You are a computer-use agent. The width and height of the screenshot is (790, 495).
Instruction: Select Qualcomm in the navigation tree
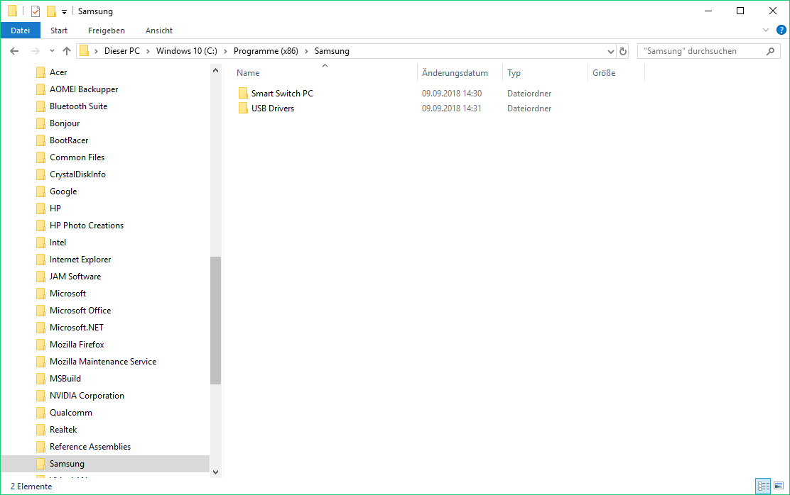pyautogui.click(x=70, y=413)
